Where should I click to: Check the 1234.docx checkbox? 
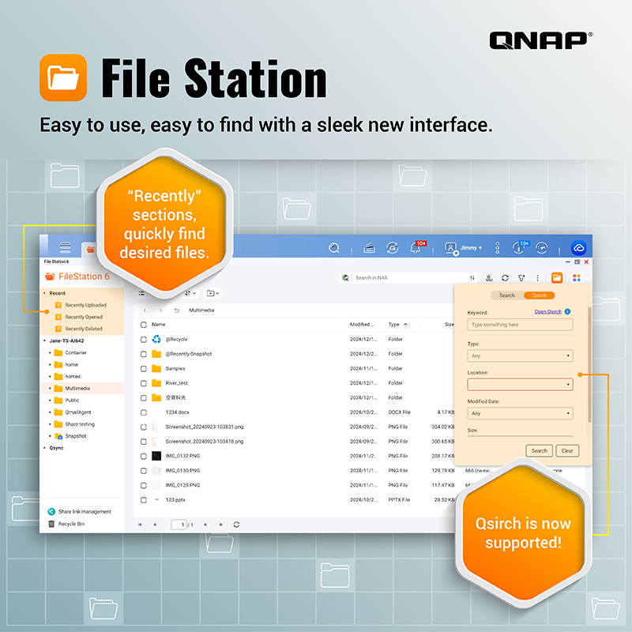(x=144, y=412)
